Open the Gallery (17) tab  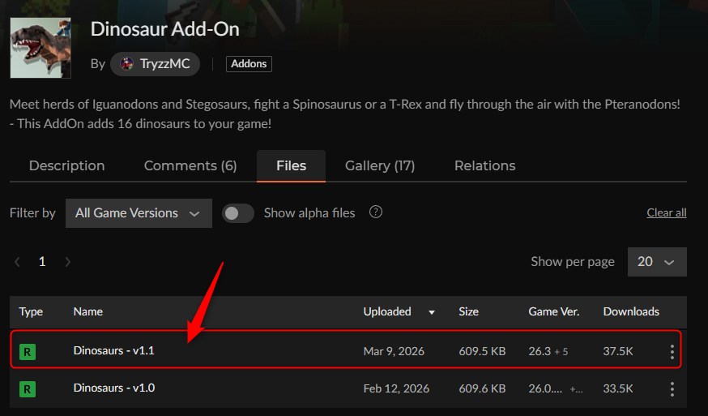click(379, 165)
